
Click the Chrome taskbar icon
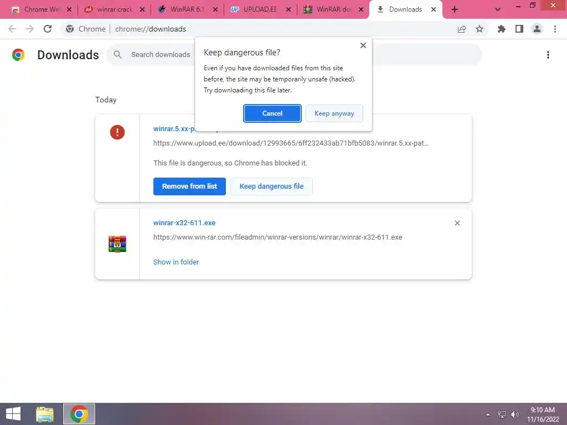pyautogui.click(x=79, y=414)
